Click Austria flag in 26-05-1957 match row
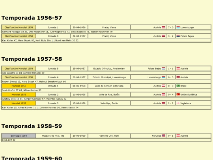213x160 pixels. [x=163, y=36]
